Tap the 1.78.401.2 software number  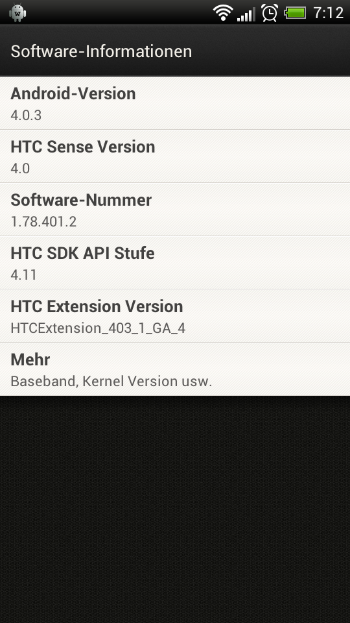point(43,222)
